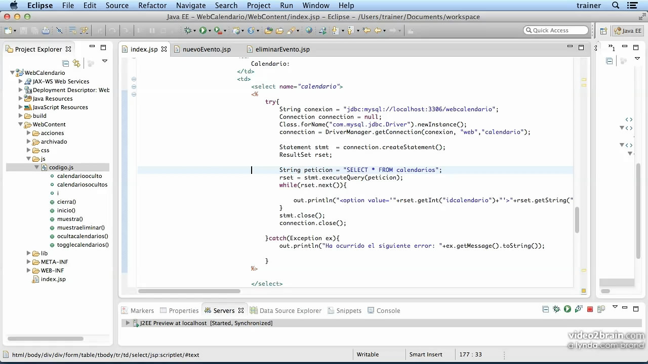Collapse All in Project Explorer
The image size is (648, 364).
[65, 63]
